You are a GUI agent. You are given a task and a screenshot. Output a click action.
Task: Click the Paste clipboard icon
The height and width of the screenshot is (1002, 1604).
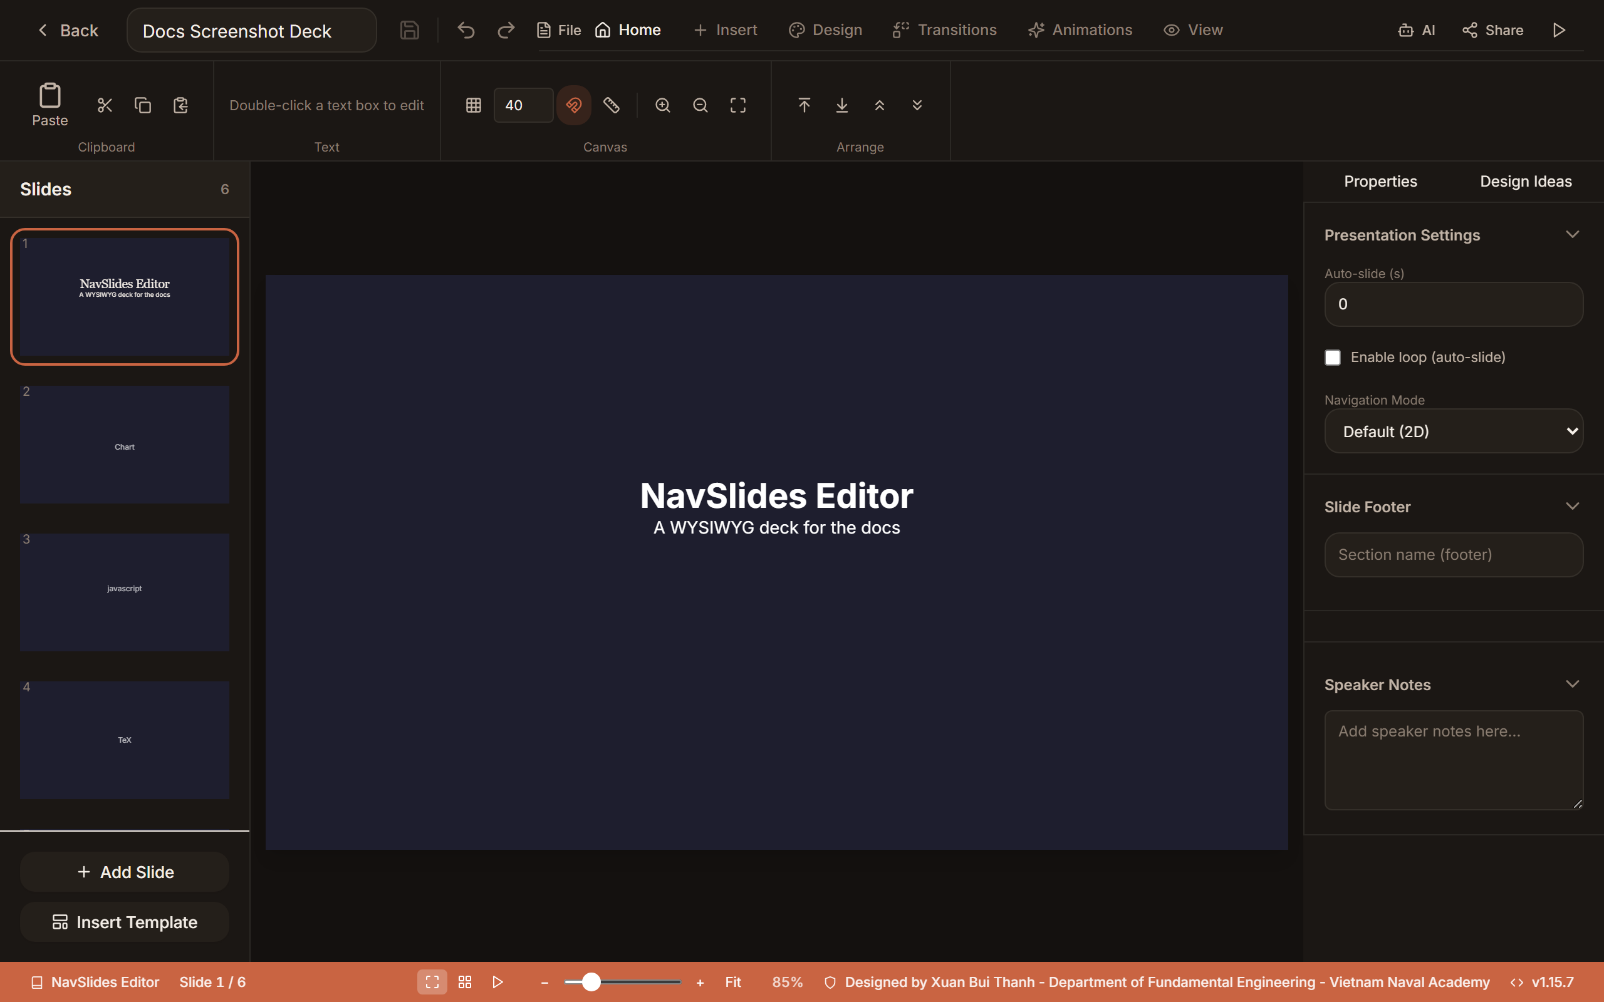tap(49, 105)
